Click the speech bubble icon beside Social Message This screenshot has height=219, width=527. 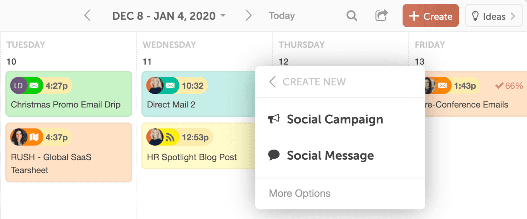click(274, 155)
